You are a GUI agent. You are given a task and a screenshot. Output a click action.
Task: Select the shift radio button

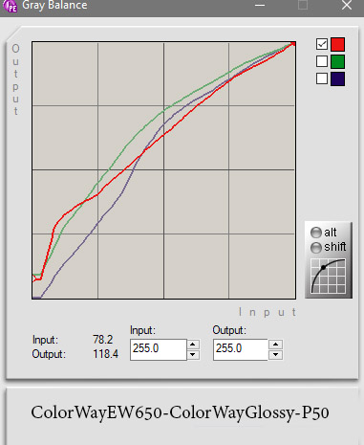pos(316,248)
